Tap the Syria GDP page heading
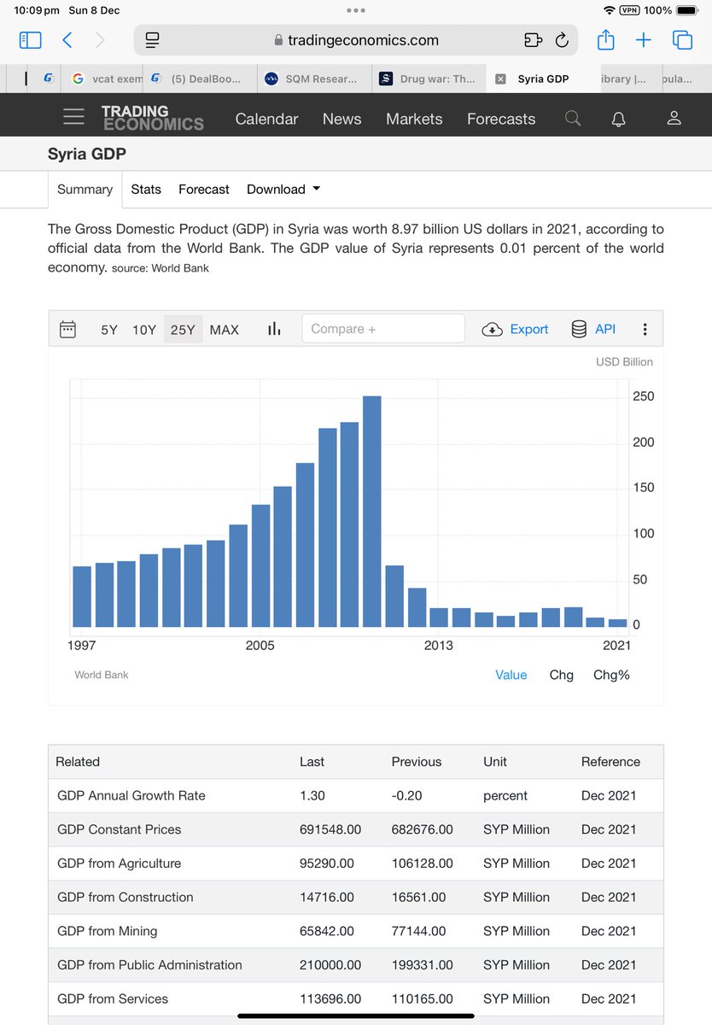The height and width of the screenshot is (1025, 712). [87, 154]
